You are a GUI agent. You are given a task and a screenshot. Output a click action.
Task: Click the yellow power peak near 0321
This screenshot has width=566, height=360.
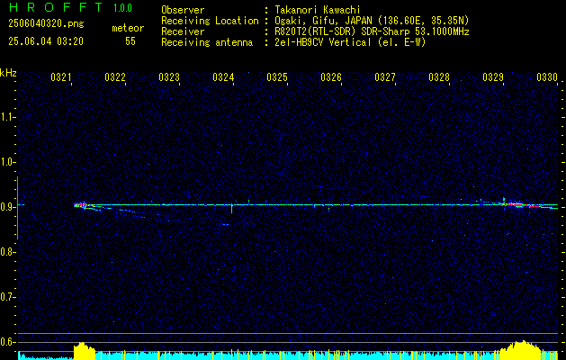pos(85,350)
